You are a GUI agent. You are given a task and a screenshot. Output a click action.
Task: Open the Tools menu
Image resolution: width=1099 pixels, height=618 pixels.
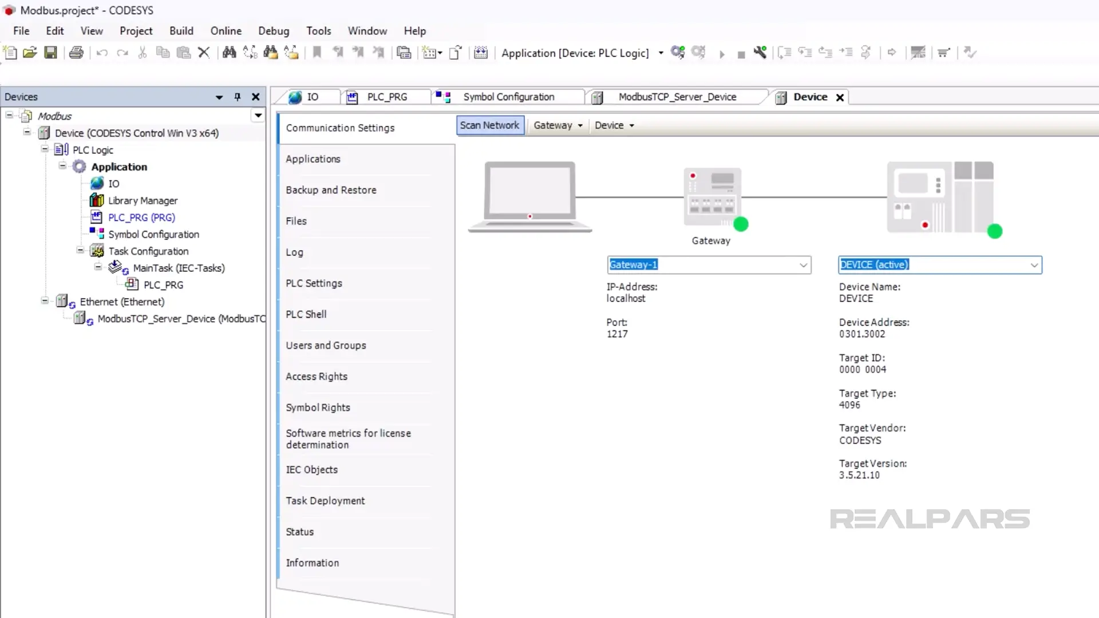318,31
